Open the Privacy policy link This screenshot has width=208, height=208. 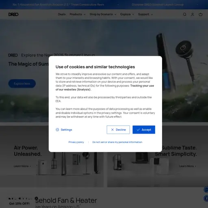click(76, 142)
